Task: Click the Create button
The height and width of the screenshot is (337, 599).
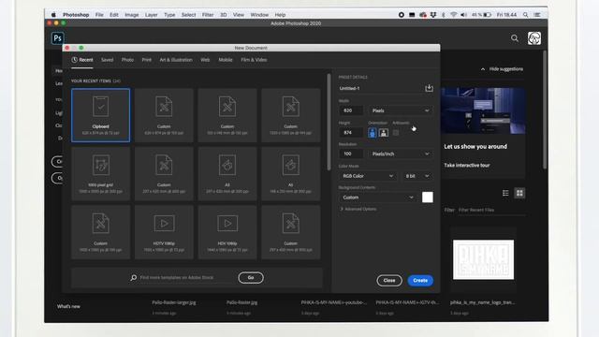Action: click(420, 281)
